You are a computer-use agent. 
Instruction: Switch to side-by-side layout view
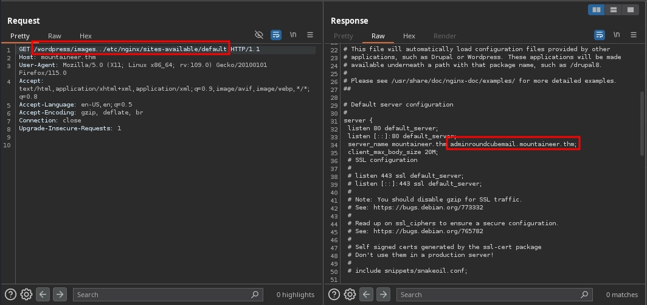click(x=597, y=10)
